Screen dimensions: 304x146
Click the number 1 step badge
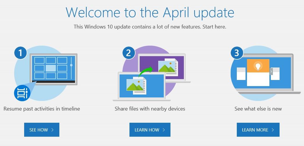pos(20,53)
